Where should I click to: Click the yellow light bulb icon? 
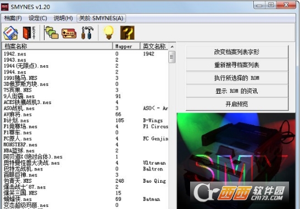[109, 33]
